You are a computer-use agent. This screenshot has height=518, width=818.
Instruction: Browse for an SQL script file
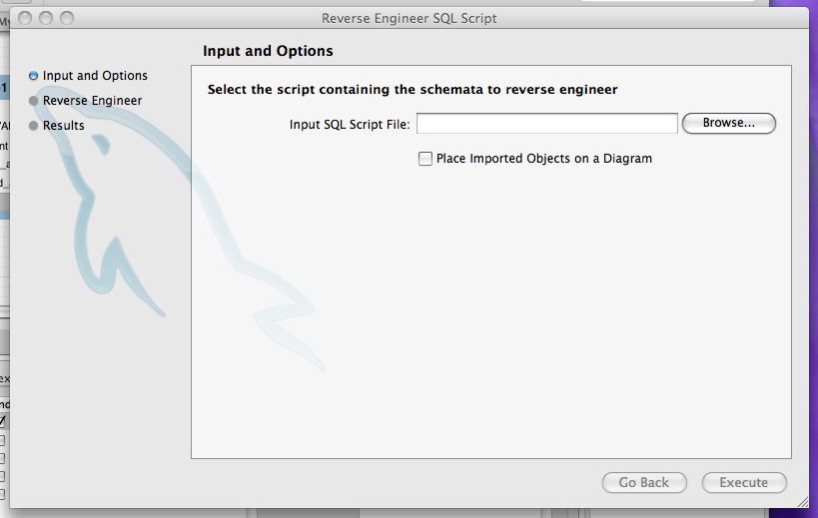[729, 124]
